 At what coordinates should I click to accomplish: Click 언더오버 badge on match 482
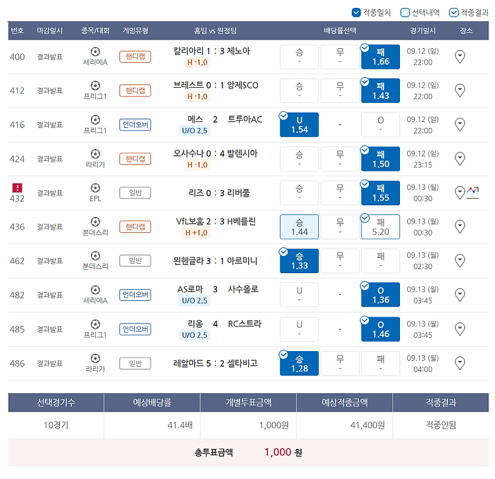pos(135,295)
